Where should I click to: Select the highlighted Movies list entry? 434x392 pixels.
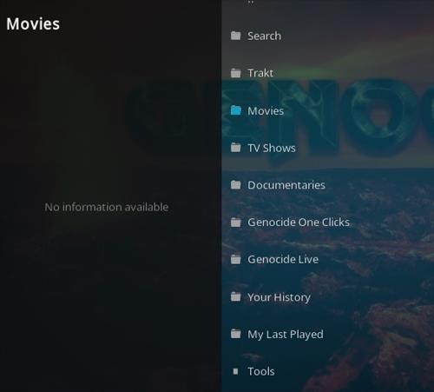click(x=266, y=111)
